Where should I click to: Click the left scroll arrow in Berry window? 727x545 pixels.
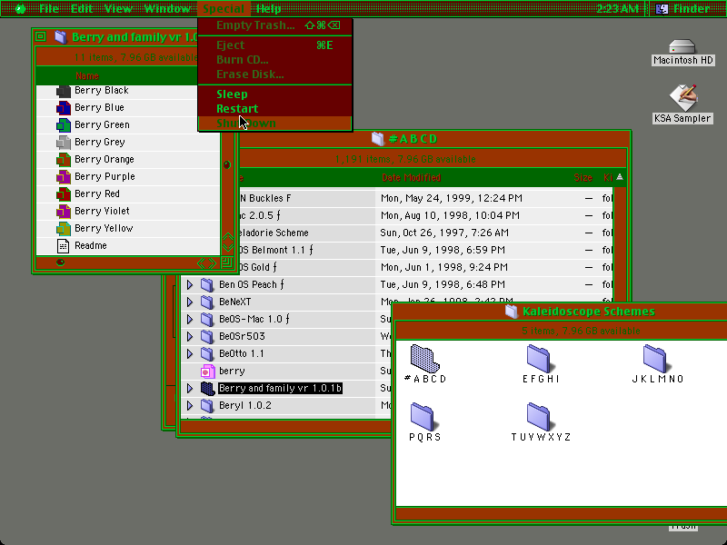tap(201, 263)
